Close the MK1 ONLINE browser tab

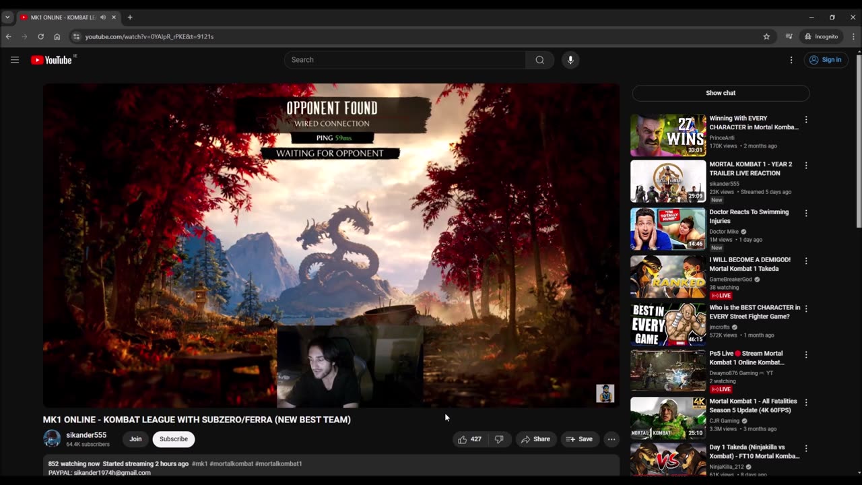114,18
